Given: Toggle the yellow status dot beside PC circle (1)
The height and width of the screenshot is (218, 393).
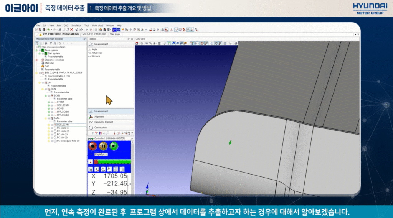Looking at the screenshot, I should (x=49, y=128).
